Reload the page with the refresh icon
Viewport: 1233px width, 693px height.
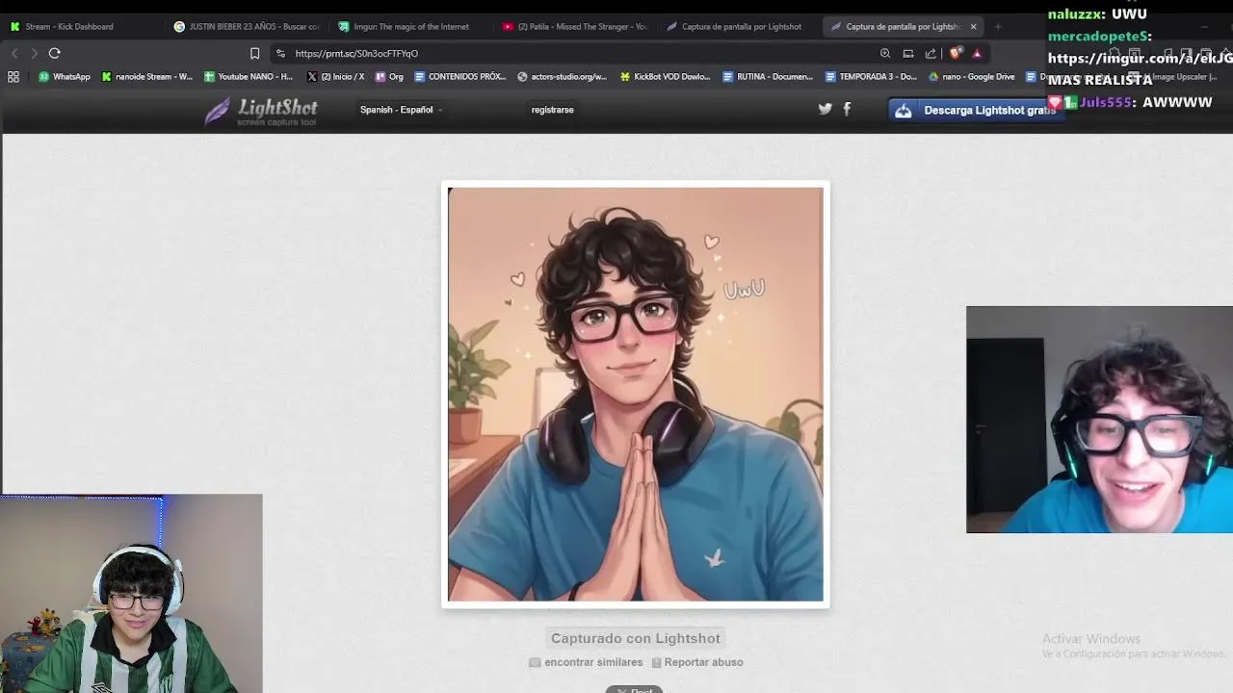pos(55,53)
